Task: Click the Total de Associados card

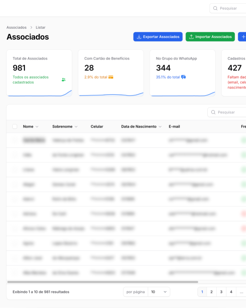Action: [x=39, y=73]
